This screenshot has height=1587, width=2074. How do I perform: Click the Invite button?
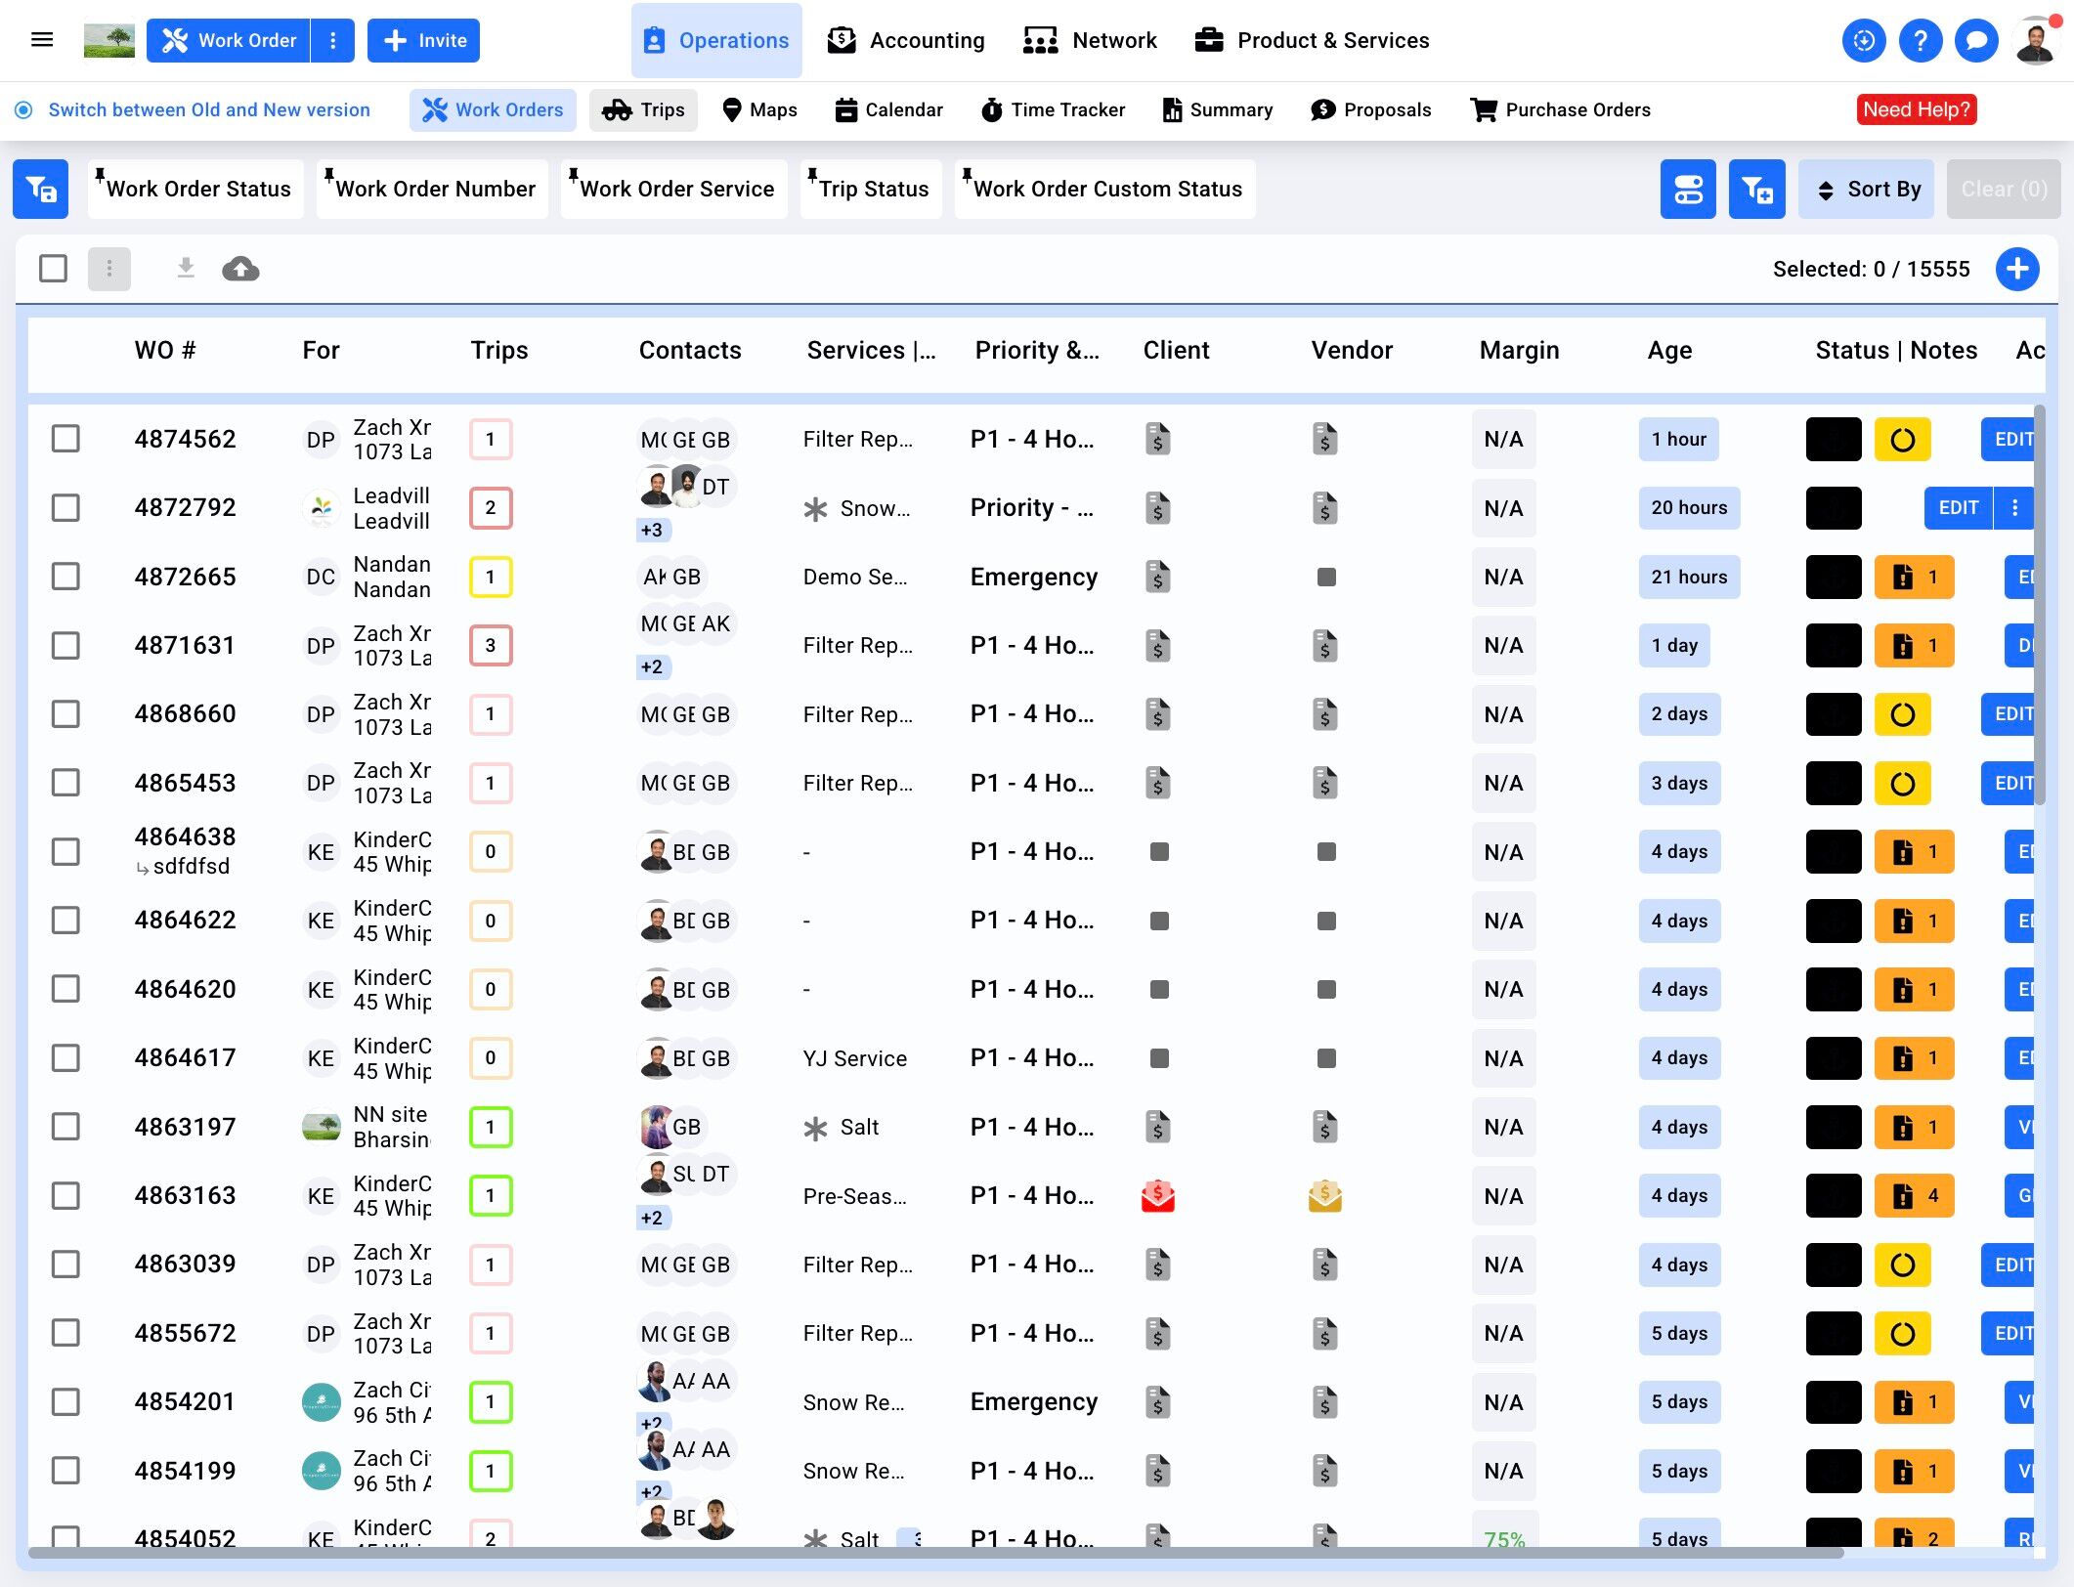click(x=423, y=40)
